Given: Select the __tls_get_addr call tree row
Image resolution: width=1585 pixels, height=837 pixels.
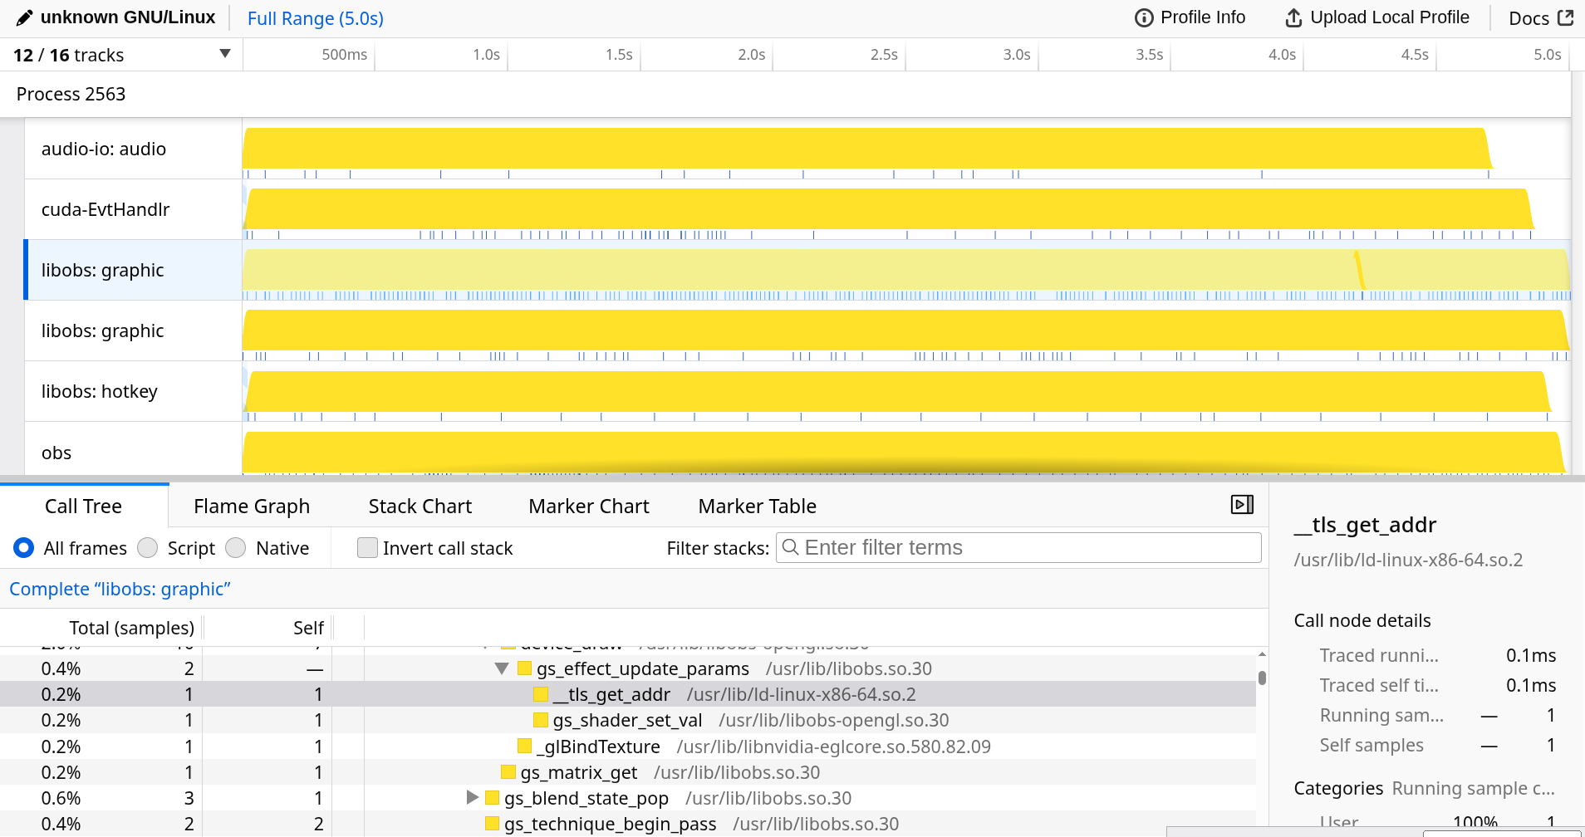Looking at the screenshot, I should pos(628,694).
